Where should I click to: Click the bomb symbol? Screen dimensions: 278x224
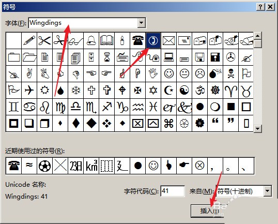(215, 73)
